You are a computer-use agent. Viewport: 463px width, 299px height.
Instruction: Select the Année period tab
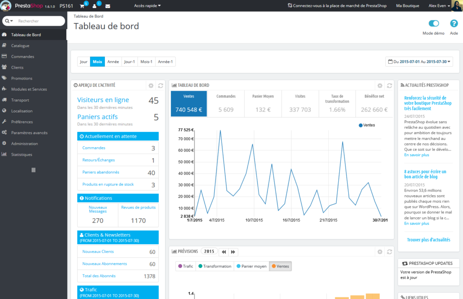(113, 61)
